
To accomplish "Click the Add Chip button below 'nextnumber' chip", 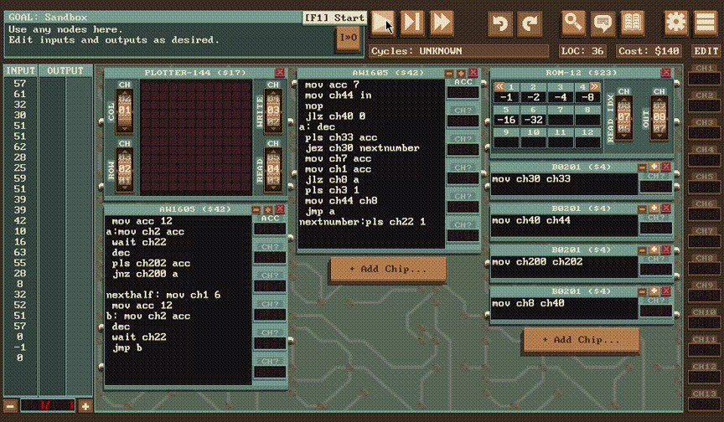I will [x=388, y=269].
